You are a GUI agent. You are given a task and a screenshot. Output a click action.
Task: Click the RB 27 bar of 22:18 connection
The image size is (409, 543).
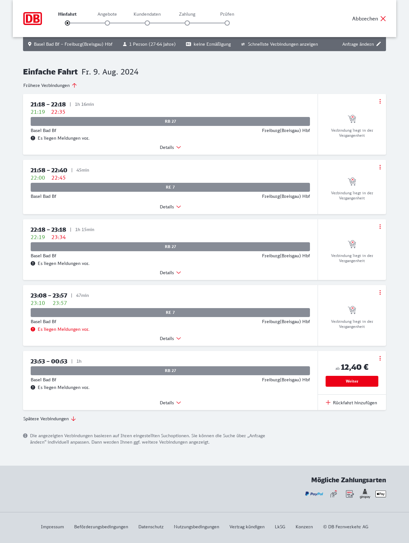170,247
